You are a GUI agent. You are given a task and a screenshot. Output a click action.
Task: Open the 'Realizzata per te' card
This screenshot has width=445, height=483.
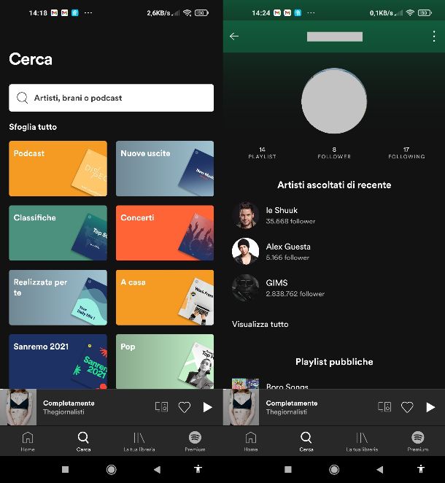point(58,298)
